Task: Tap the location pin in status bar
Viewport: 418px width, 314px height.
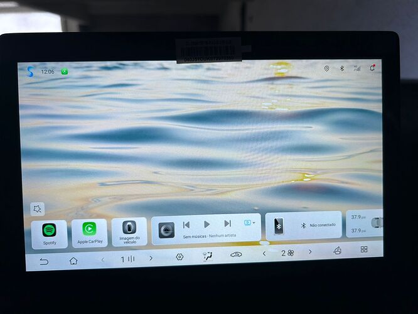Action: click(326, 68)
